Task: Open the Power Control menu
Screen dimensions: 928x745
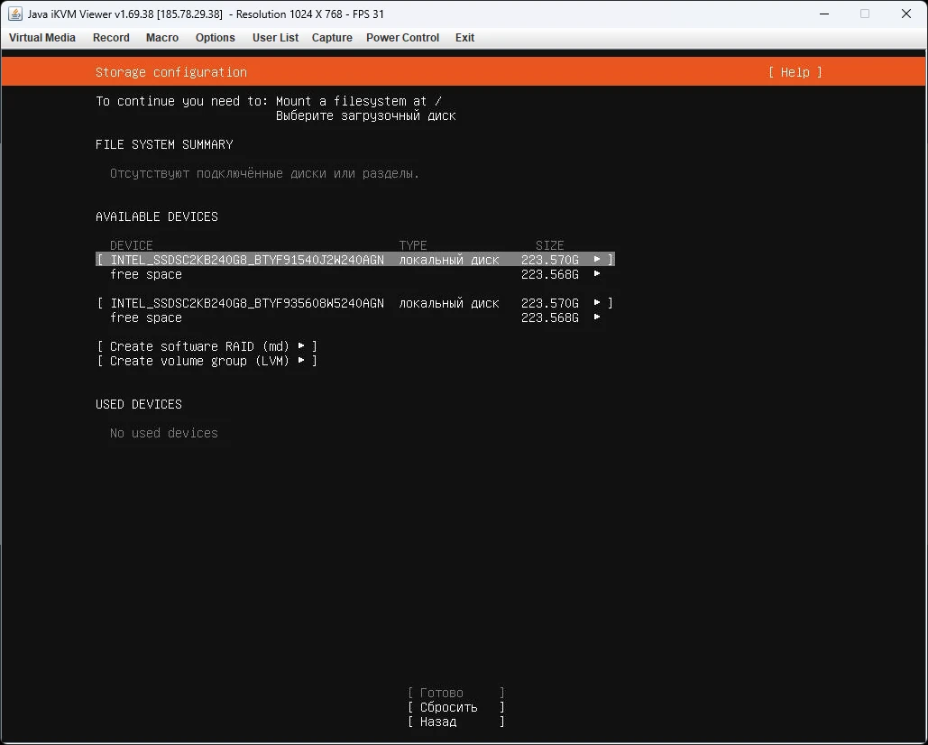Action: click(x=402, y=38)
